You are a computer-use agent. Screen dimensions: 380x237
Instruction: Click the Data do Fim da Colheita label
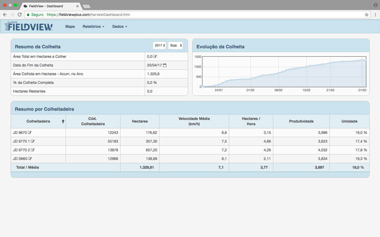(33, 65)
